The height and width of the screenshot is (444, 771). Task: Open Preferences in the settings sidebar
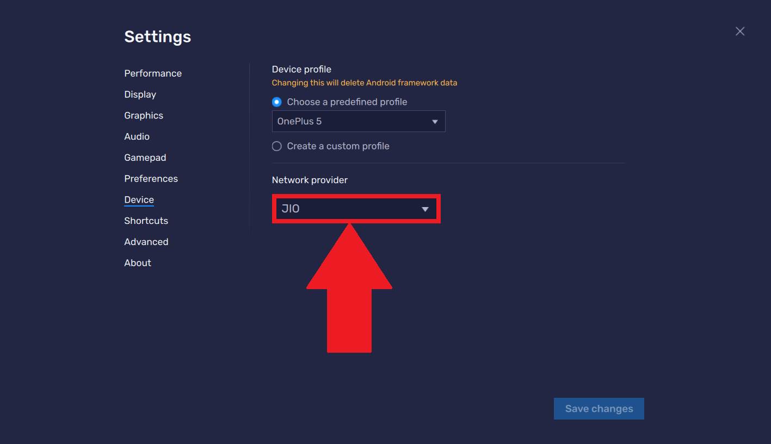point(151,179)
